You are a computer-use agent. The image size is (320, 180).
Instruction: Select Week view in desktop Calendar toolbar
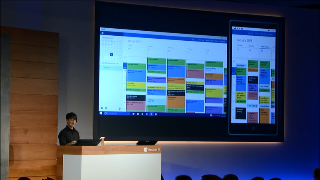[x=207, y=40]
